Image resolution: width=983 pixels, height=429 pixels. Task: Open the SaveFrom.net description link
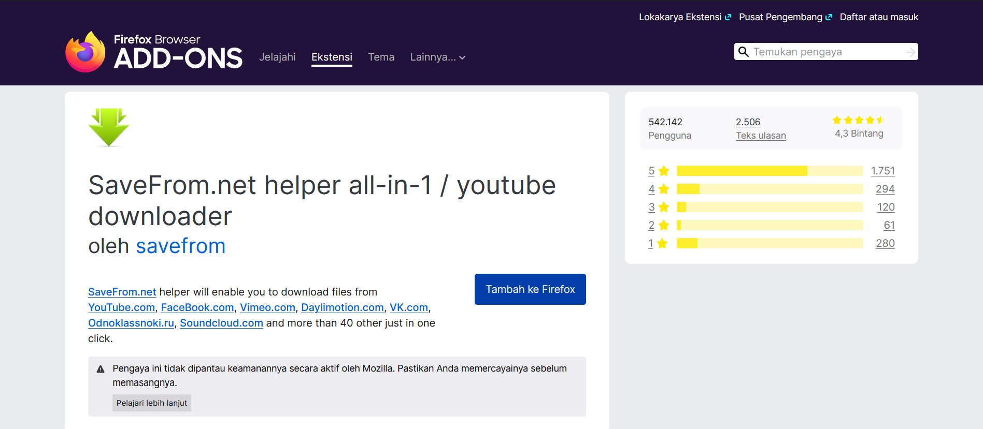(x=122, y=292)
